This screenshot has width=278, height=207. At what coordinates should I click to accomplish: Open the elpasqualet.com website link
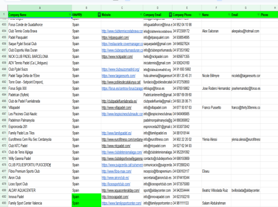click(x=115, y=38)
